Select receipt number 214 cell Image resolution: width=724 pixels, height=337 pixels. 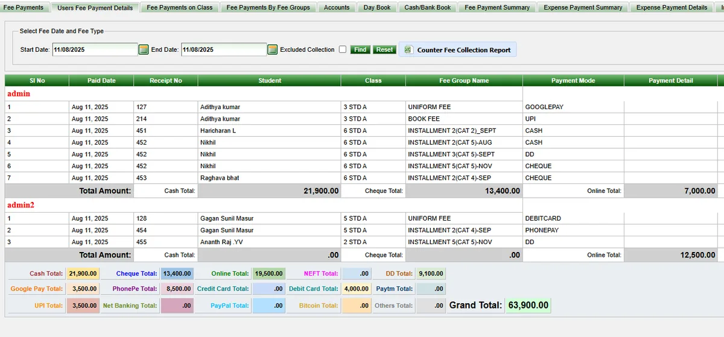click(x=166, y=119)
